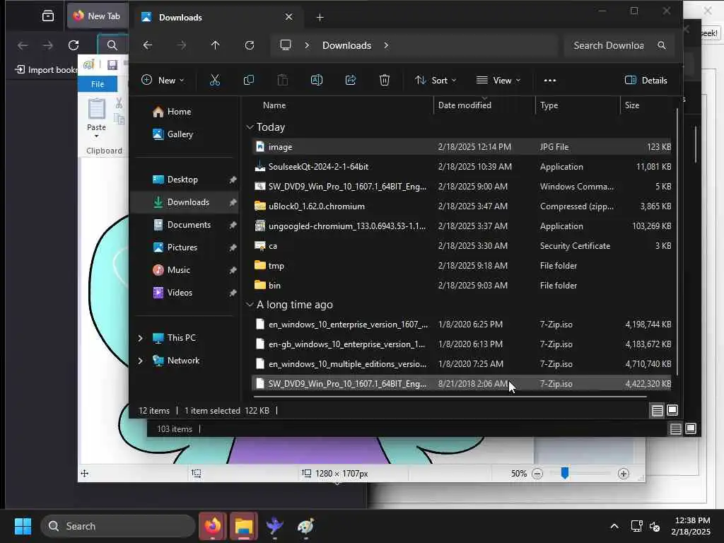Click the Firefox reload button

coord(74,45)
